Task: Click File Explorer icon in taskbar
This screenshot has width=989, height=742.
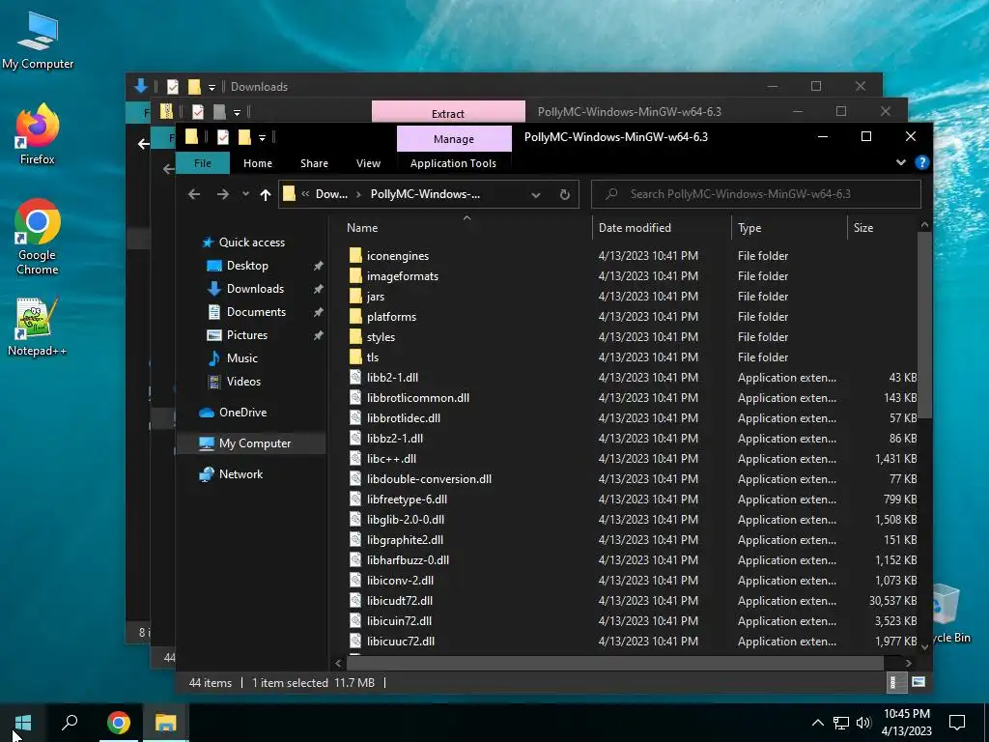Action: [166, 723]
